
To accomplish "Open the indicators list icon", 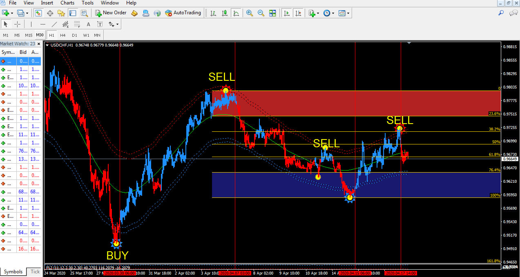I will 312,13.
